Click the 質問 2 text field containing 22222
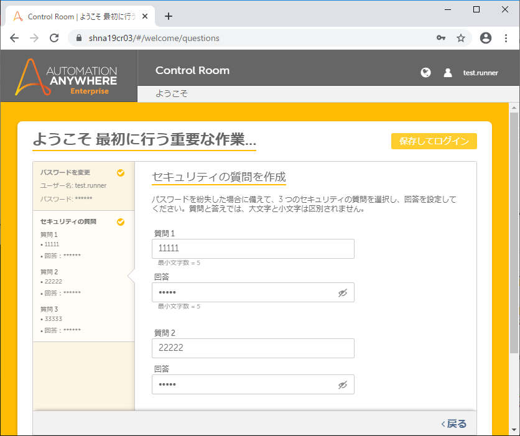The image size is (520, 436). coord(253,348)
